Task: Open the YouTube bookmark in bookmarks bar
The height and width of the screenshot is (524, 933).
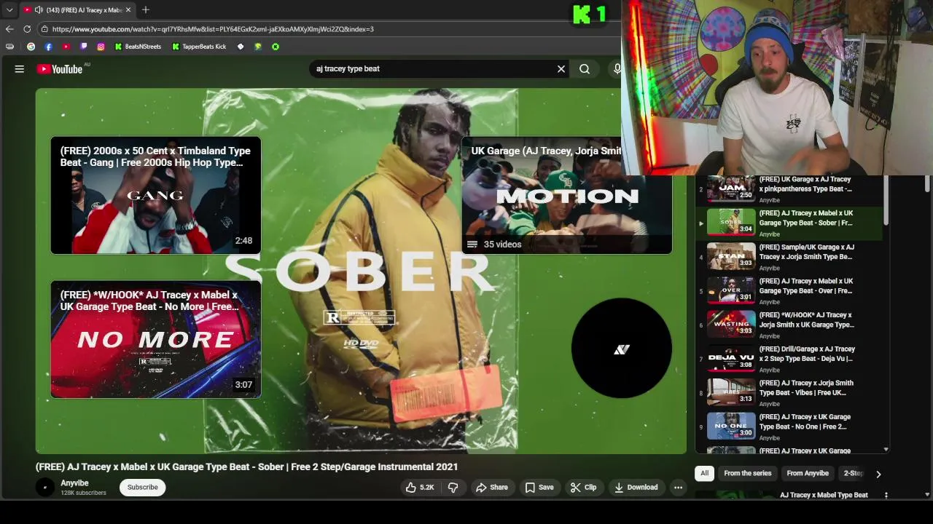Action: click(66, 47)
